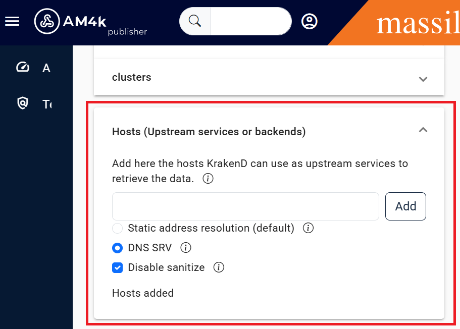Select the DNS SRV radio button
460x329 pixels.
pyautogui.click(x=117, y=248)
